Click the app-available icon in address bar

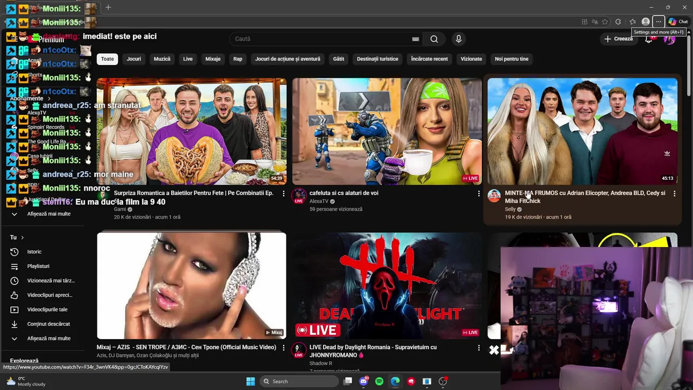584,22
